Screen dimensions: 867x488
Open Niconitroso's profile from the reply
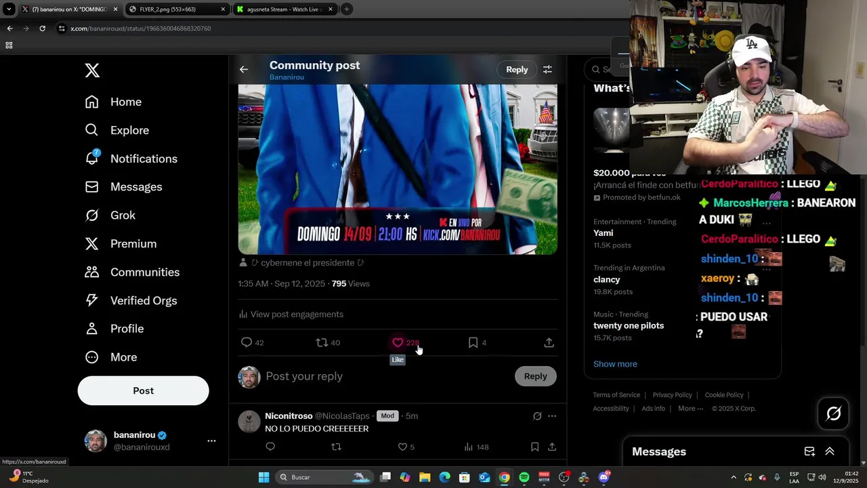pyautogui.click(x=289, y=416)
